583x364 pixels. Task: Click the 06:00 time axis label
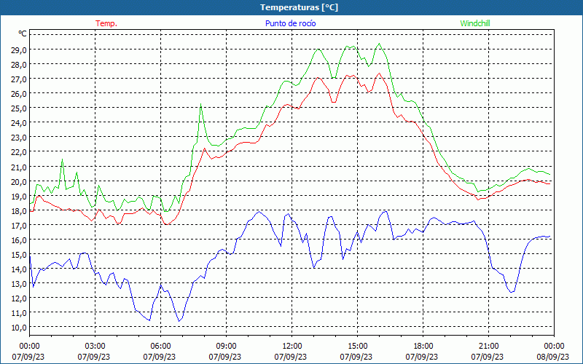[x=160, y=347]
